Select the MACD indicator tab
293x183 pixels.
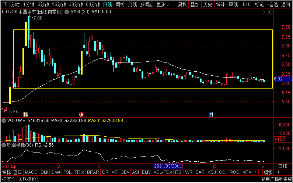(x=31, y=172)
